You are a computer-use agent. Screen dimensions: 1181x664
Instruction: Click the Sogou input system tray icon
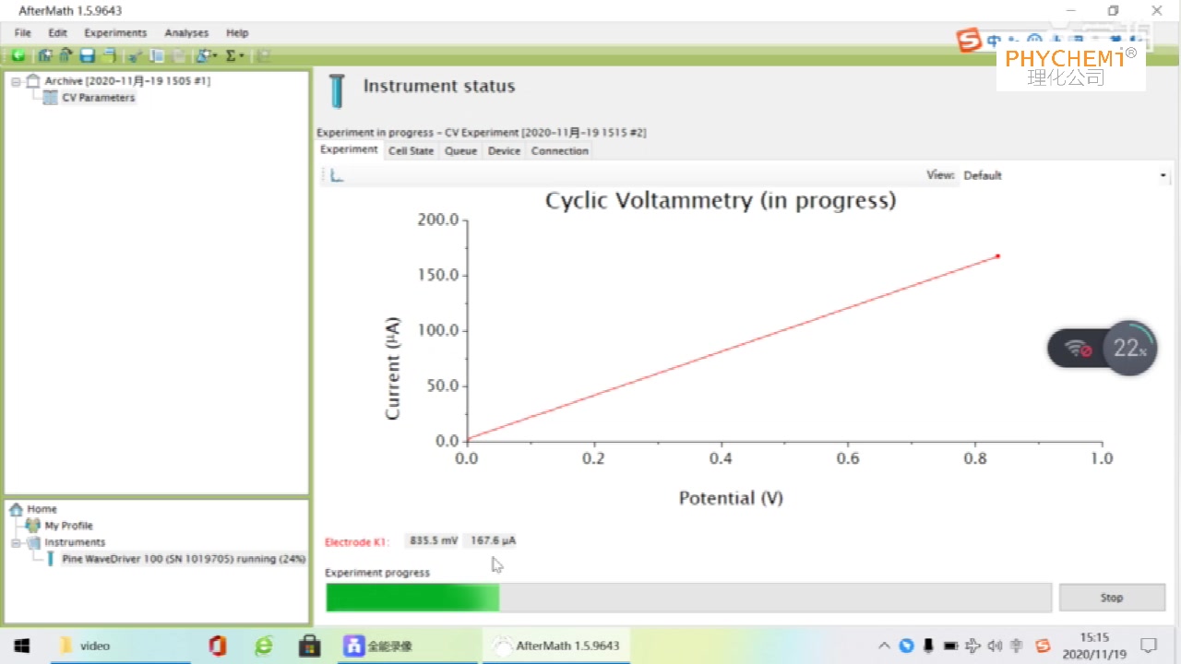1043,646
